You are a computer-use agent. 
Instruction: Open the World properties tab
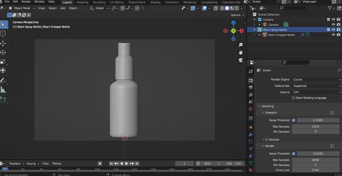(x=251, y=109)
